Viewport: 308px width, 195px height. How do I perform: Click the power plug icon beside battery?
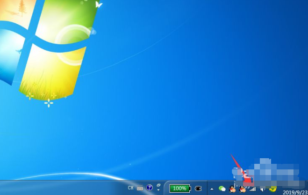point(198,188)
